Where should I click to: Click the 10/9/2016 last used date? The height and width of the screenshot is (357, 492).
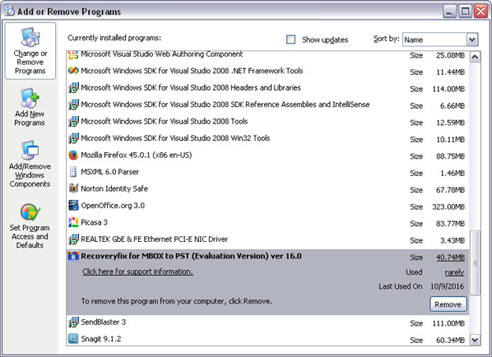(x=447, y=286)
